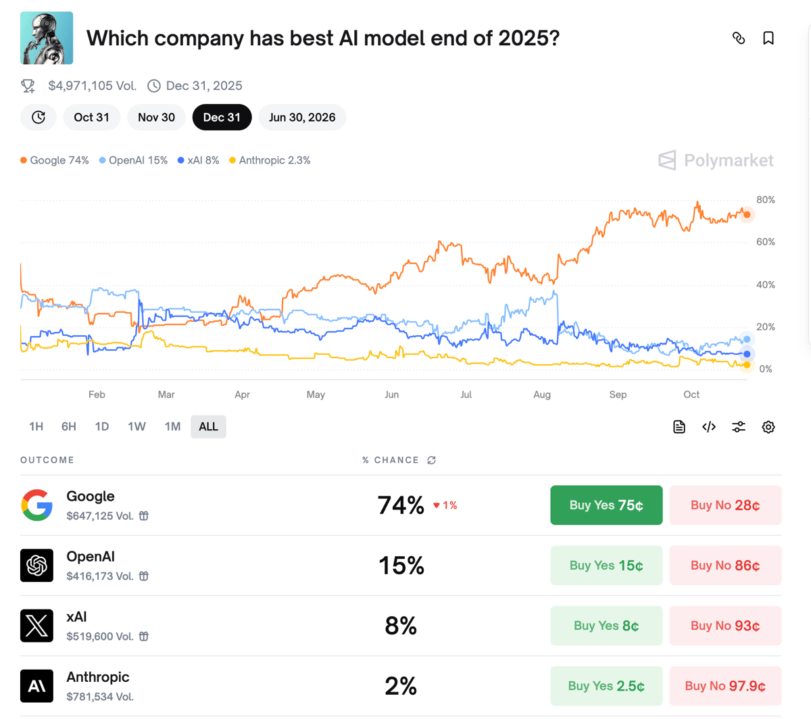Toggle the OpenAI legend entry
Viewport: 811px width, 719px height.
coord(133,160)
